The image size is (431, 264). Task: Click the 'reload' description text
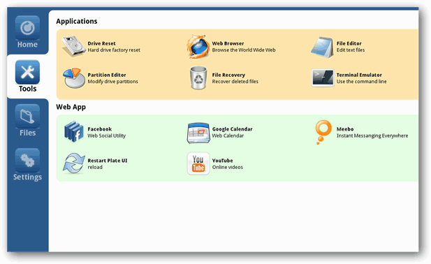(x=95, y=168)
